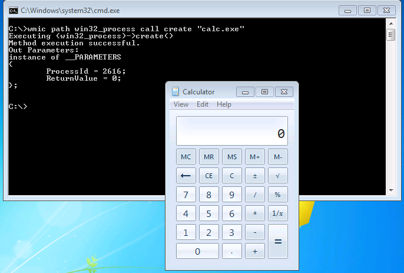Click the cmd vertical scrollbar thumb
This screenshot has width=404, height=273.
pyautogui.click(x=391, y=35)
